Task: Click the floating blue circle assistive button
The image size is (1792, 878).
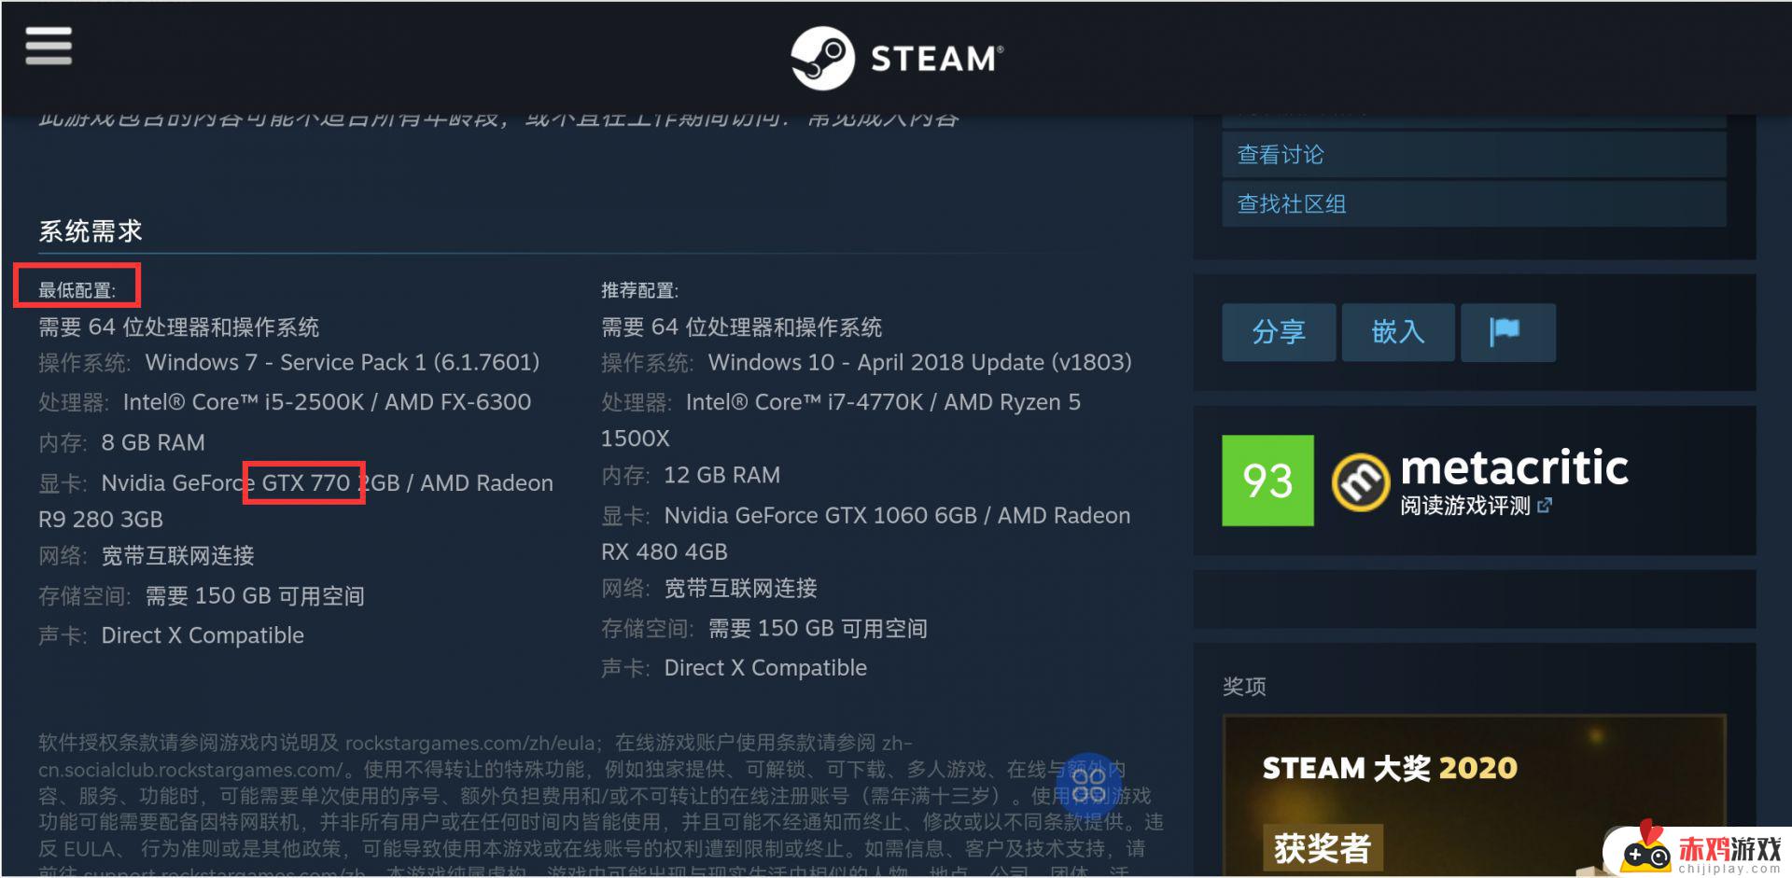Action: point(1089,785)
